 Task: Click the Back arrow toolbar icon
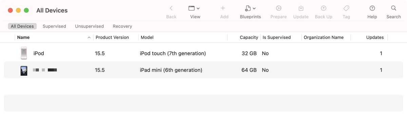171,8
